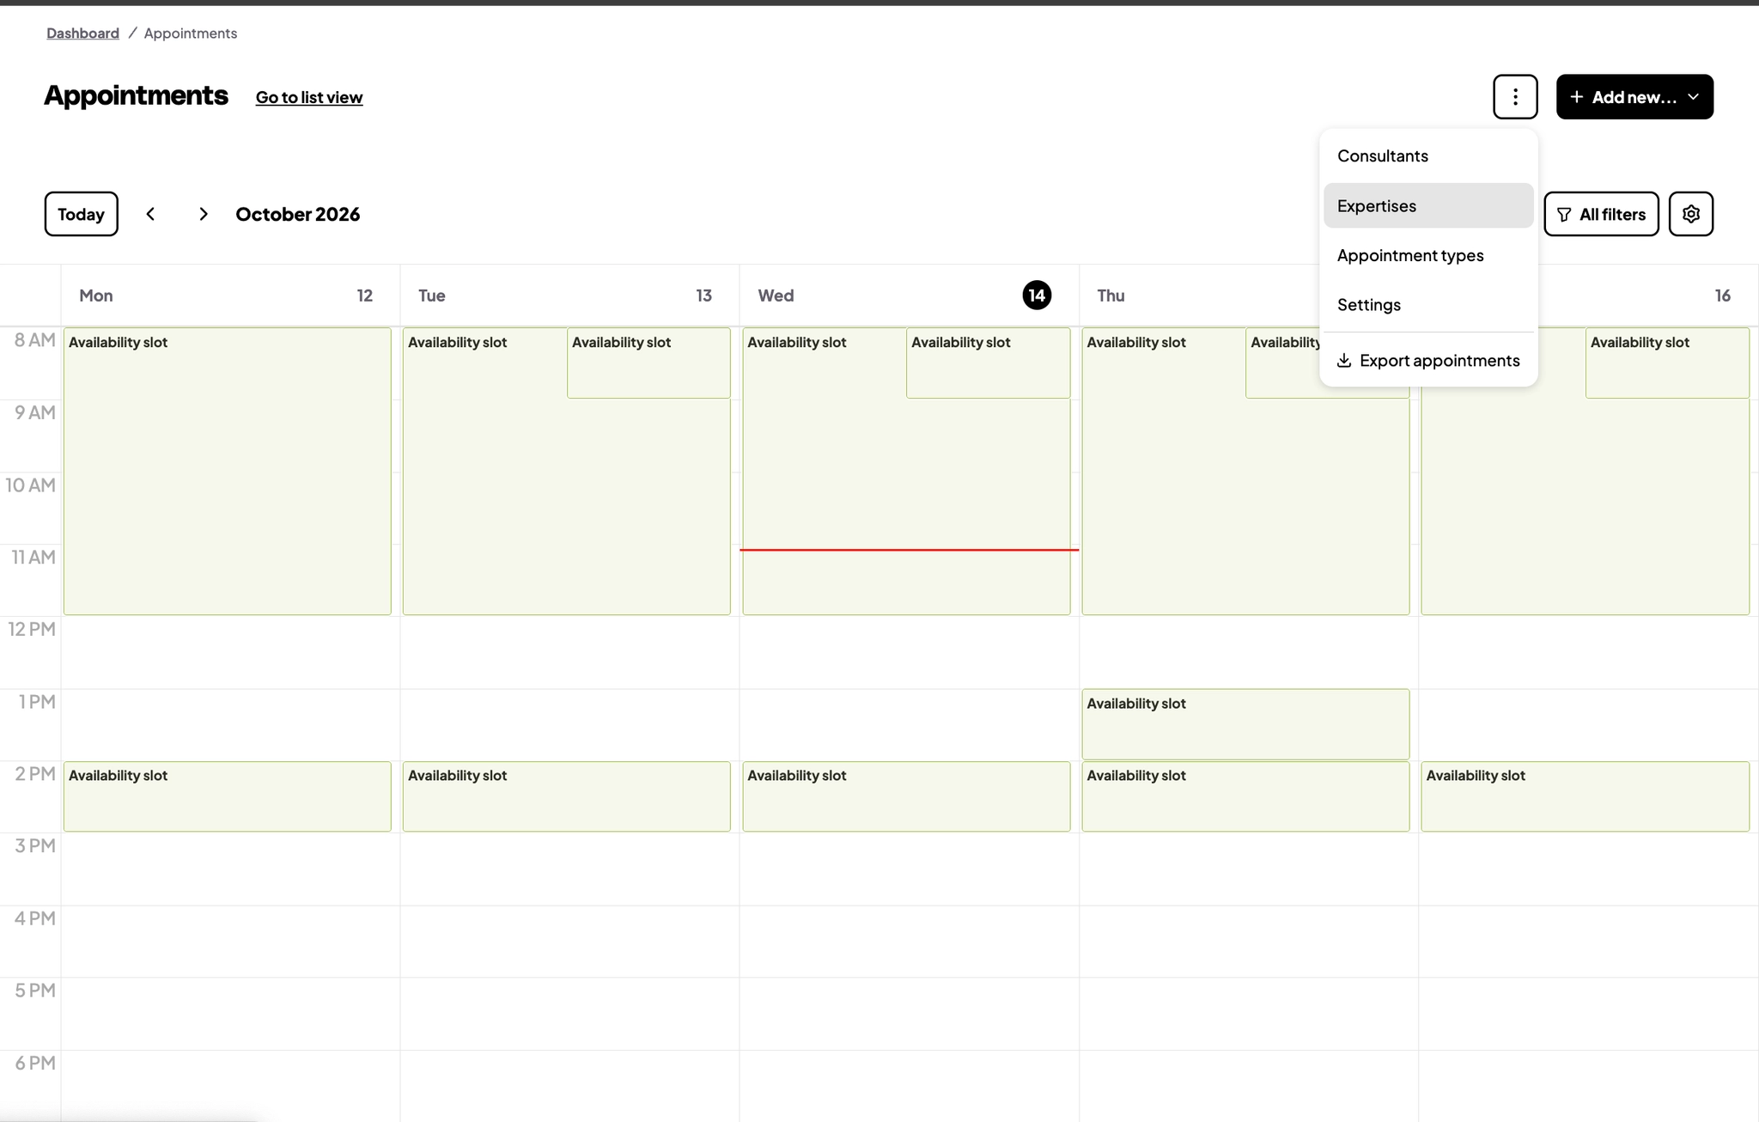
Task: Open Thursday 2 PM availability slot
Action: (1245, 796)
